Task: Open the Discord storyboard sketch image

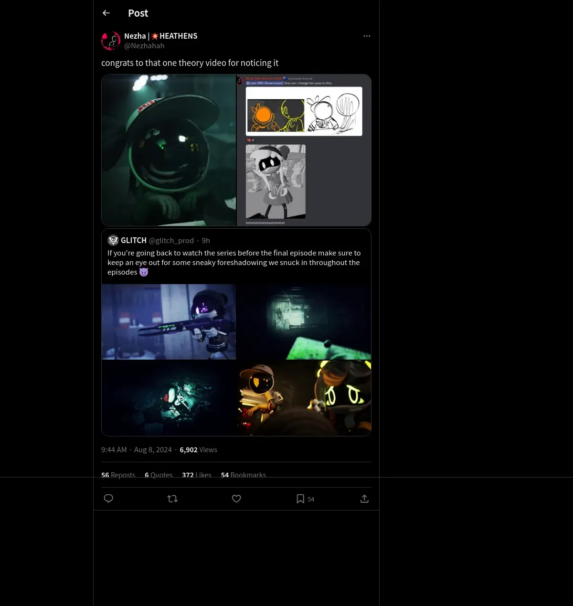Action: [x=304, y=150]
